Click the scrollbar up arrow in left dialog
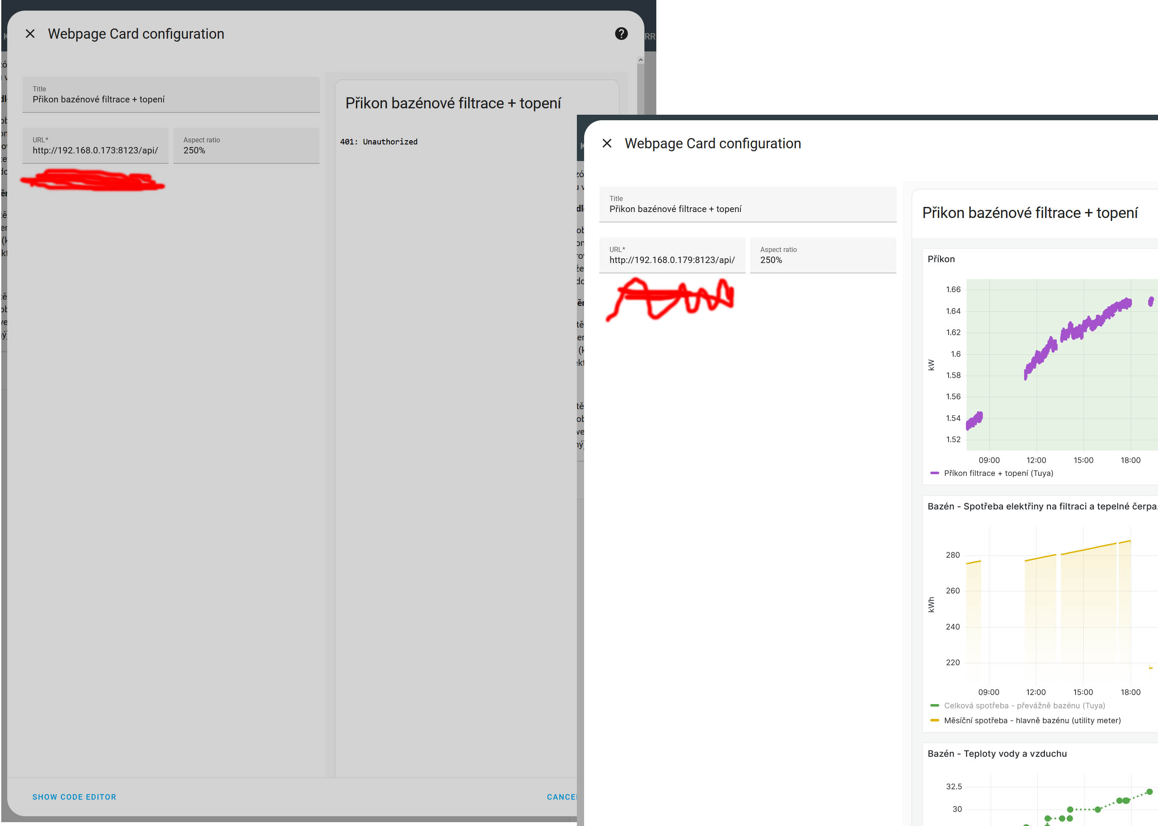Image resolution: width=1158 pixels, height=826 pixels. [x=640, y=60]
